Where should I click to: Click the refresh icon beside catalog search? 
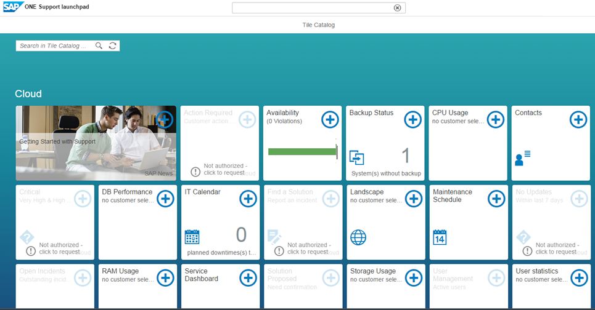(x=112, y=46)
